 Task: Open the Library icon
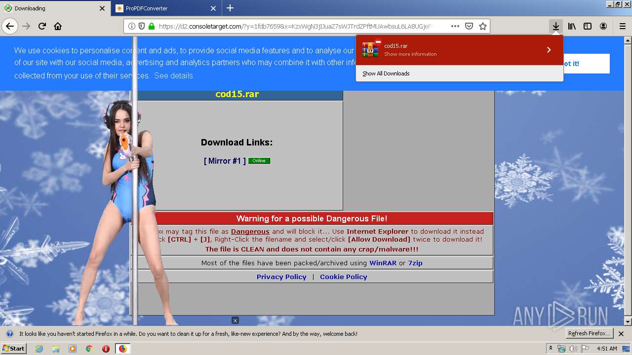click(x=572, y=26)
